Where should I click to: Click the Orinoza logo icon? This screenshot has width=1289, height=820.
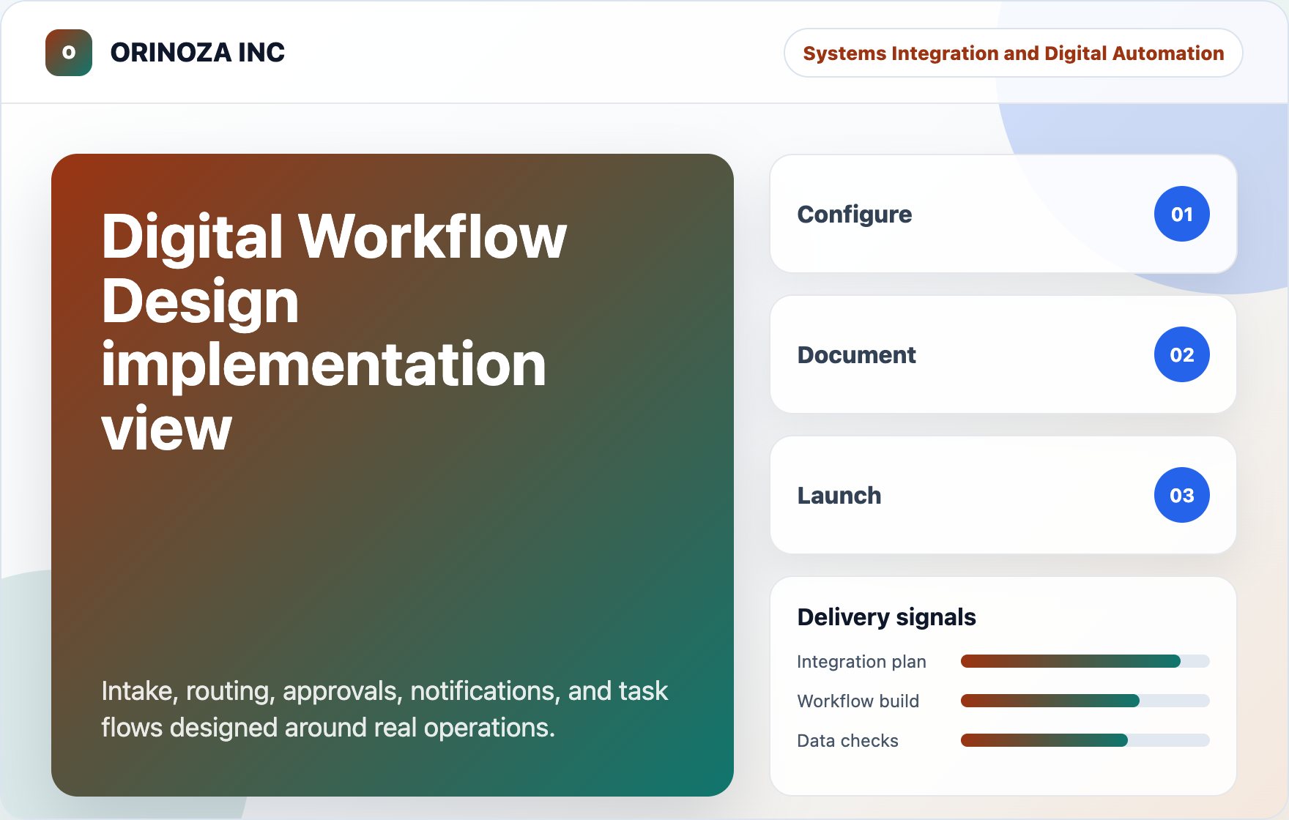coord(69,53)
